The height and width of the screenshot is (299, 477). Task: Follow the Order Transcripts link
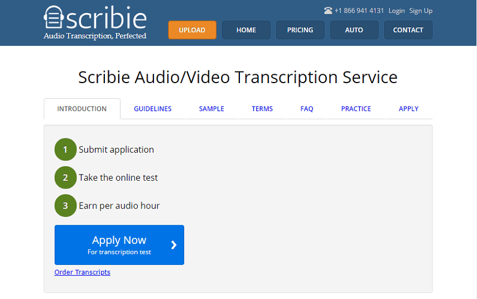[83, 272]
